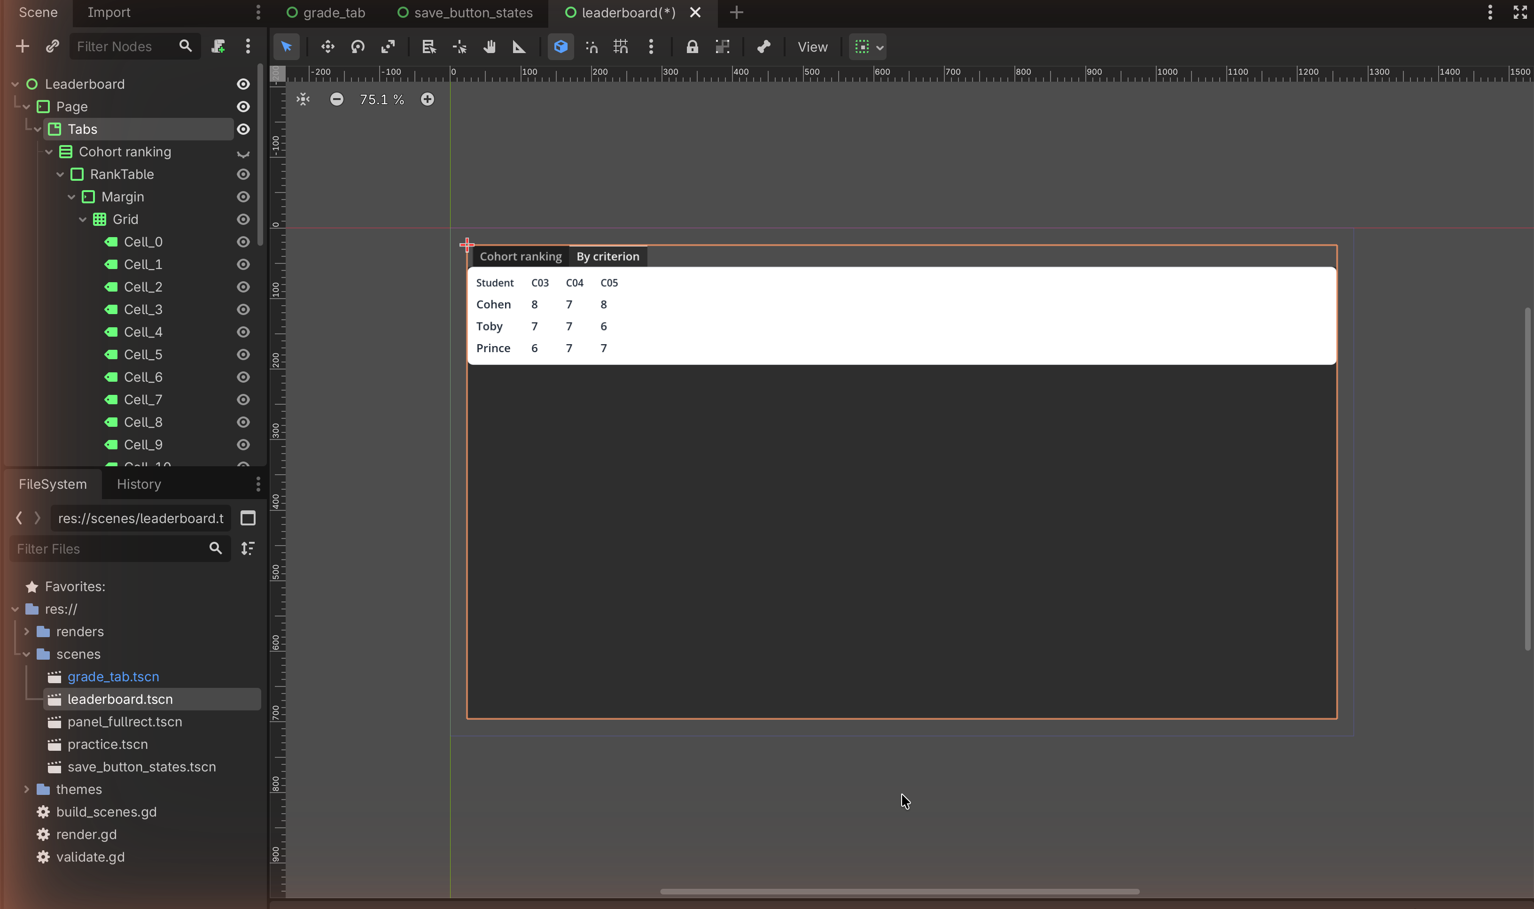Viewport: 1534px width, 909px height.
Task: Group selected node children
Action: [723, 46]
